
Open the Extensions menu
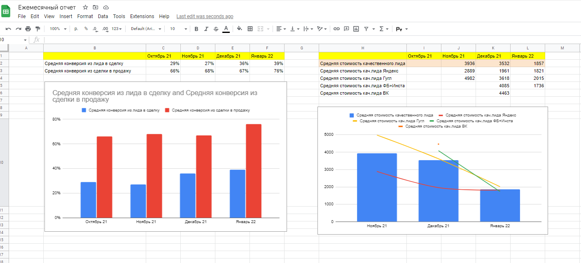coord(142,16)
